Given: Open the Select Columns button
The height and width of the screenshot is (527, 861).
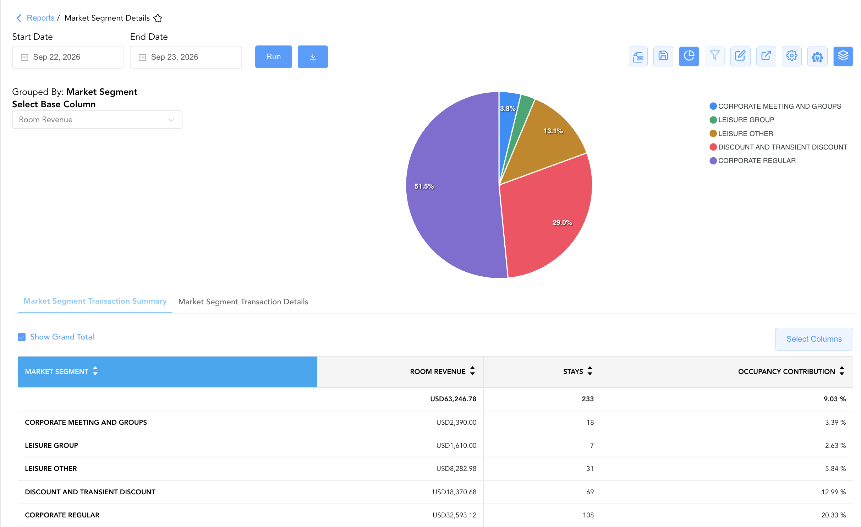Looking at the screenshot, I should pyautogui.click(x=814, y=339).
